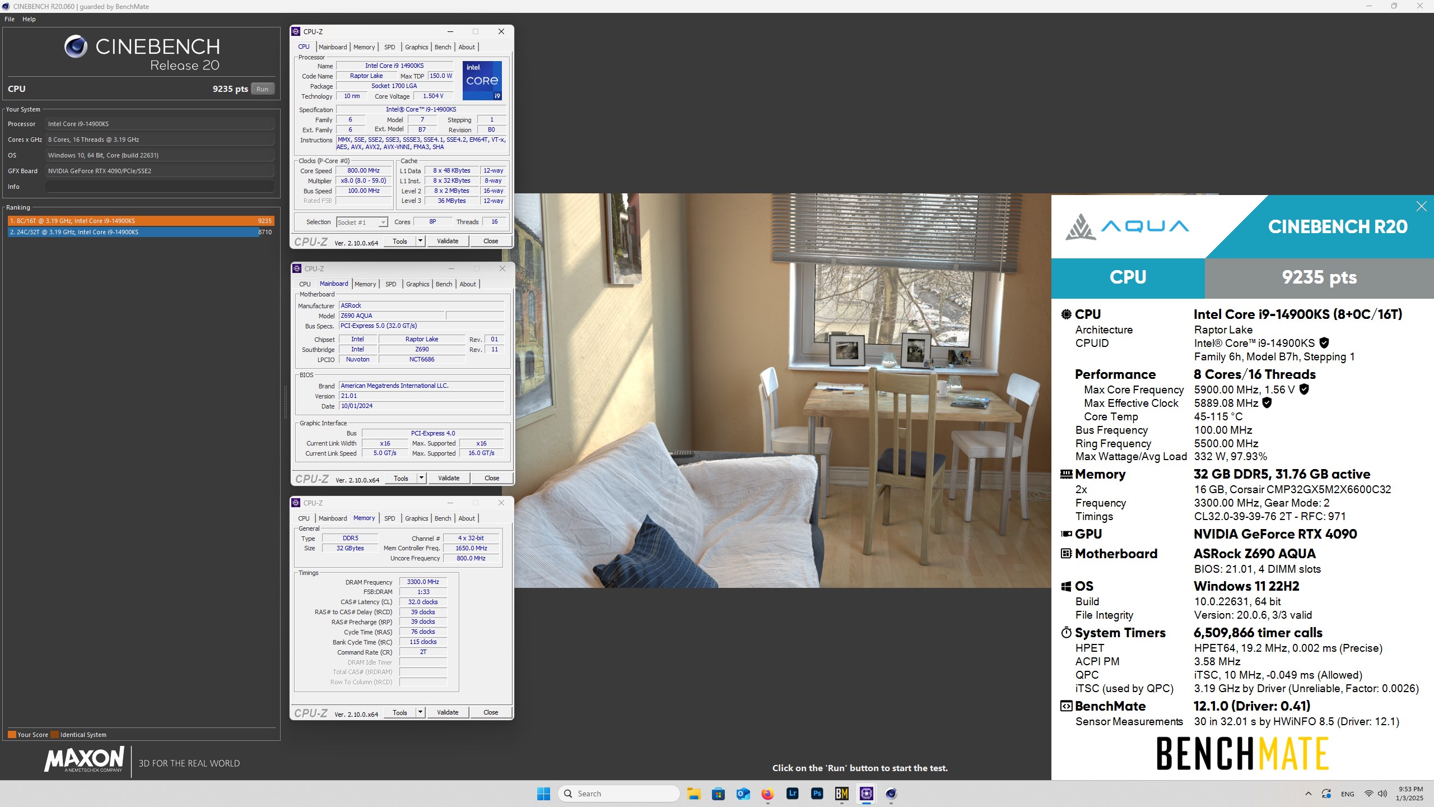Click the title bar icon of the Memory CPU-Z window
The height and width of the screenshot is (807, 1434).
296,503
